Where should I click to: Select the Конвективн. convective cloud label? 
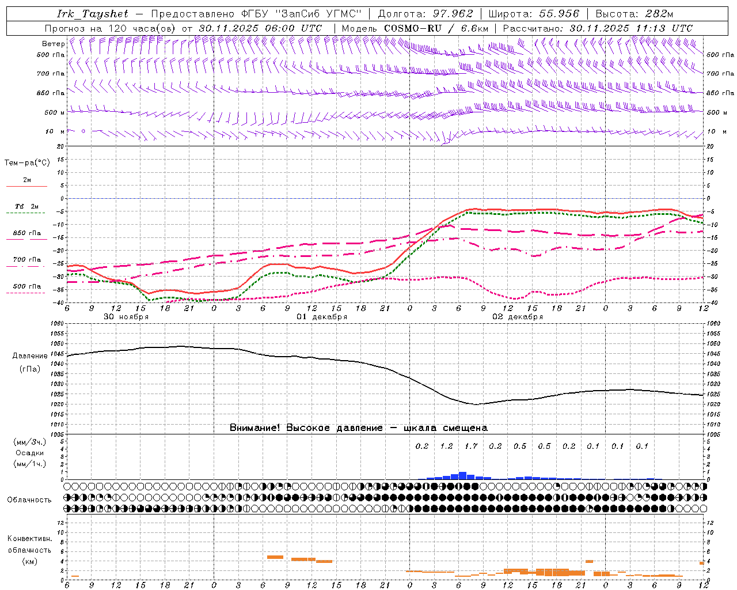(29, 539)
